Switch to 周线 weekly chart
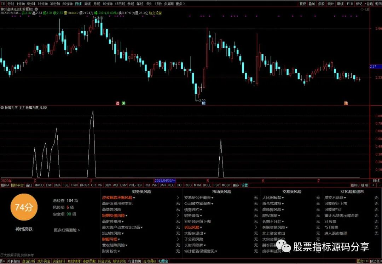 [x=87, y=4]
